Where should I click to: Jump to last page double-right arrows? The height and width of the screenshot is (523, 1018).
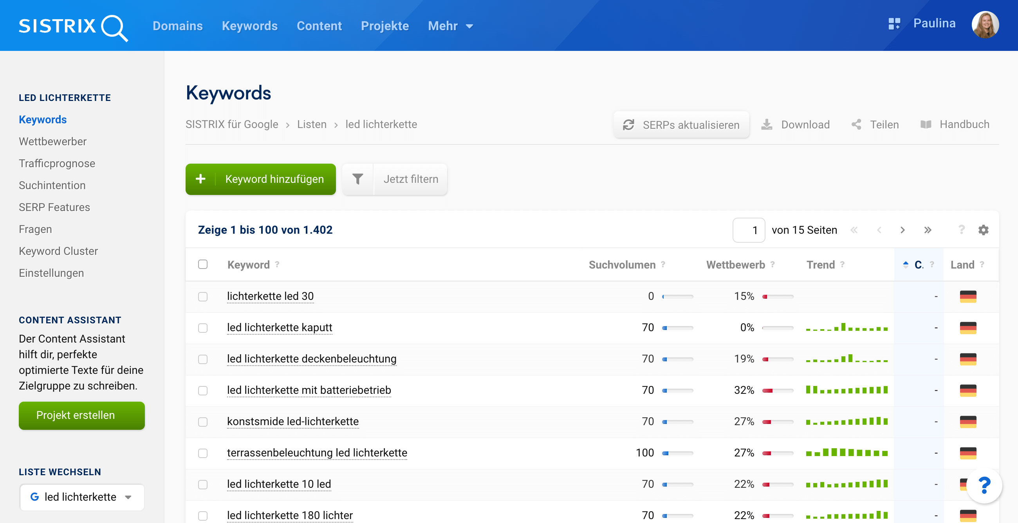point(928,230)
